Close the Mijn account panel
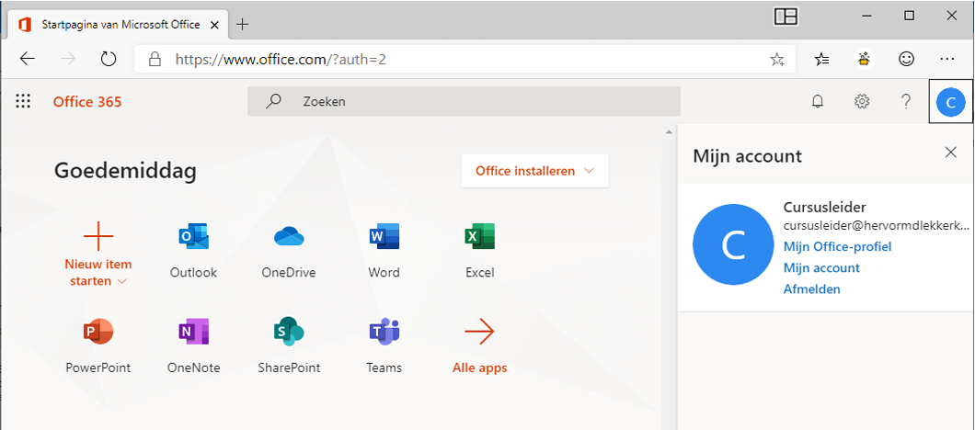The image size is (975, 430). click(951, 153)
